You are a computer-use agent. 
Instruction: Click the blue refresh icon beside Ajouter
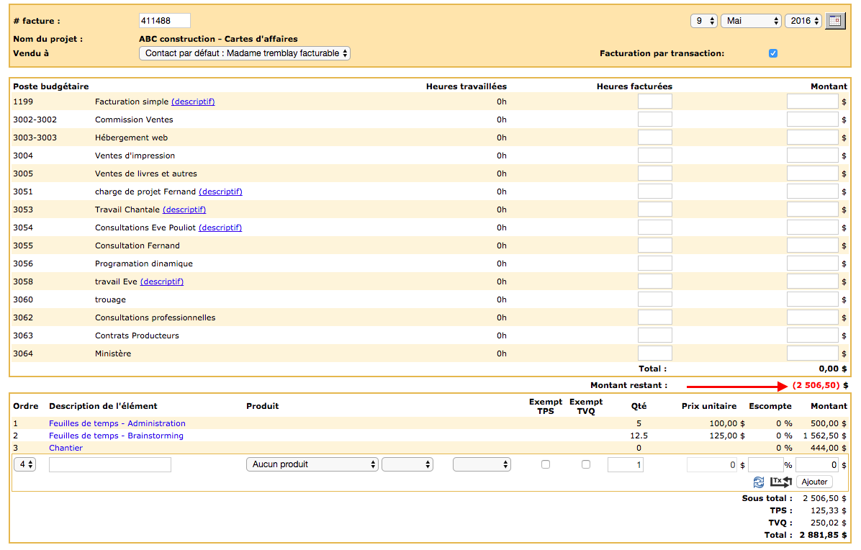759,482
